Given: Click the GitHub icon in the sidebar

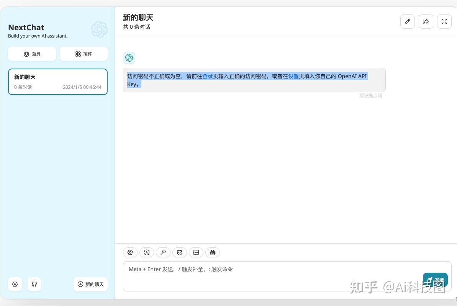Looking at the screenshot, I should [34, 284].
